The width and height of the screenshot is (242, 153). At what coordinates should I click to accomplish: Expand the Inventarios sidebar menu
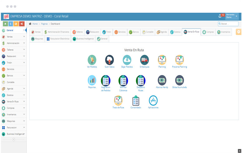click(x=14, y=115)
